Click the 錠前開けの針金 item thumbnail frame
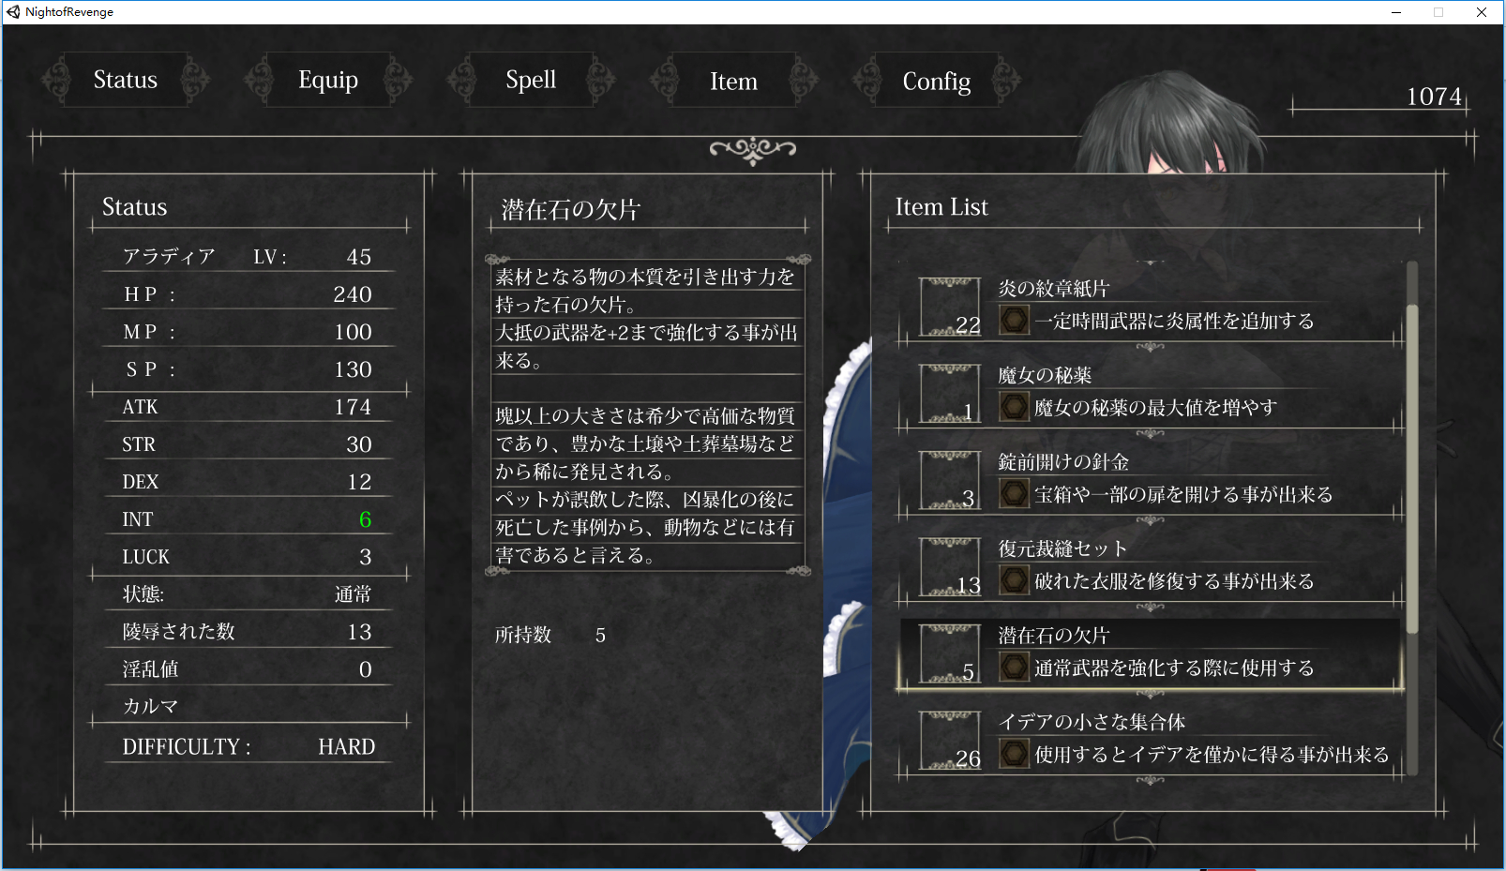The height and width of the screenshot is (871, 1506). click(951, 480)
